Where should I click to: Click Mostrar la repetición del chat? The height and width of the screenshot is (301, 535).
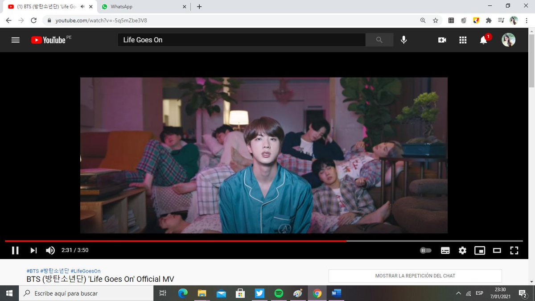[415, 276]
